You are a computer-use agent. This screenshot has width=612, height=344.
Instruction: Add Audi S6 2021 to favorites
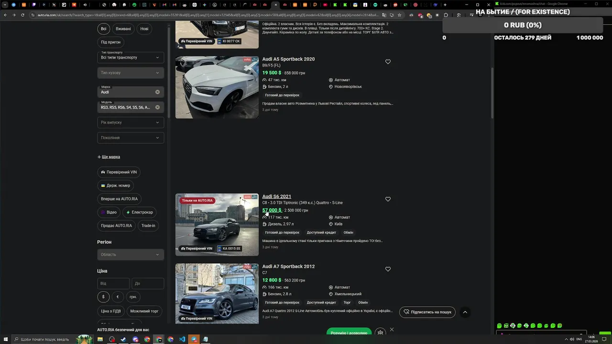(388, 199)
